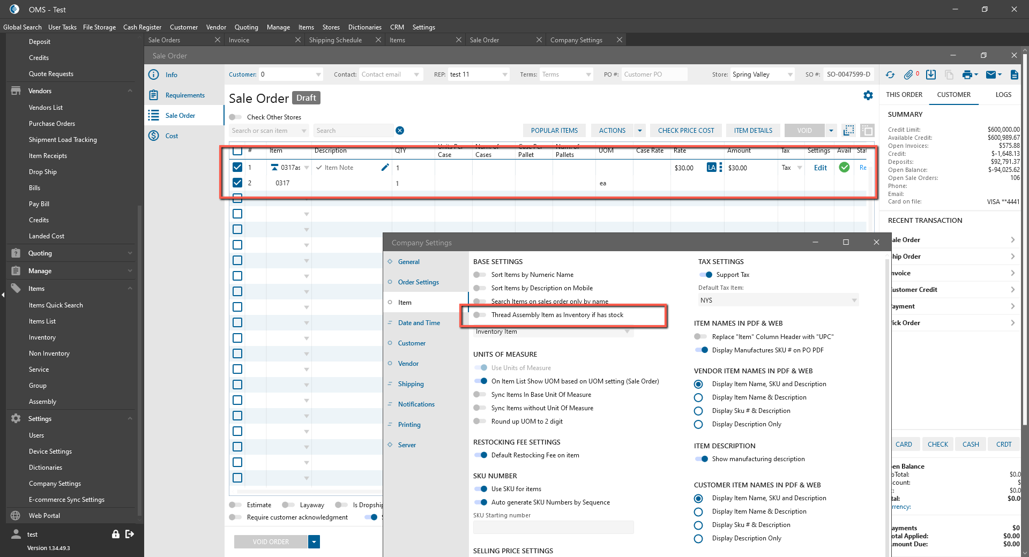Screen dimensions: 1029x557
Task: Open attachments via the paperclip icon
Action: [x=908, y=75]
